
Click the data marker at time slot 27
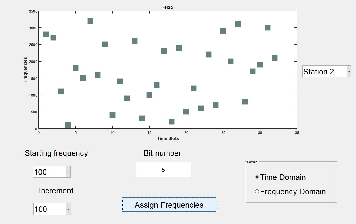[238, 24]
